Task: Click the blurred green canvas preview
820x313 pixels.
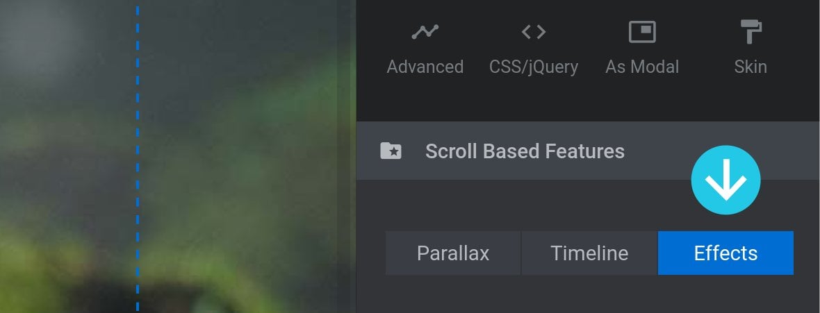Action: [178, 157]
